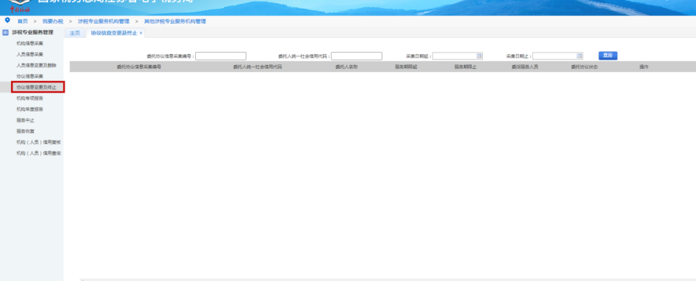The width and height of the screenshot is (696, 281).
Task: Open calendar picker for 采集日期止
Action: tap(579, 56)
